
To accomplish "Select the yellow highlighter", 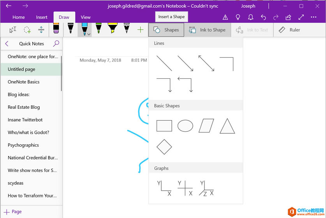I will pos(113,28).
